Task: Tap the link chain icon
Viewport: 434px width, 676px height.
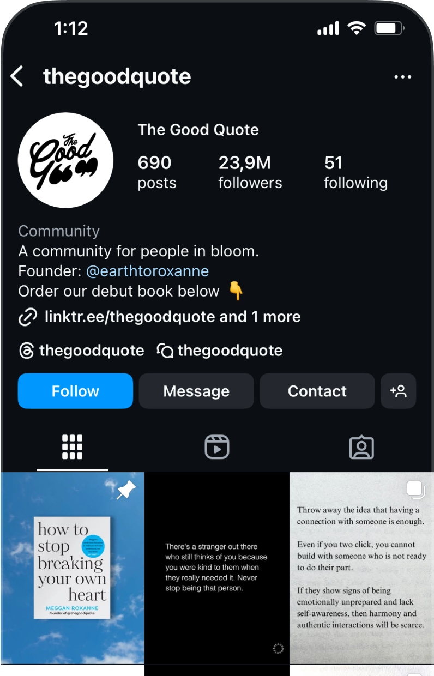Action: [27, 317]
